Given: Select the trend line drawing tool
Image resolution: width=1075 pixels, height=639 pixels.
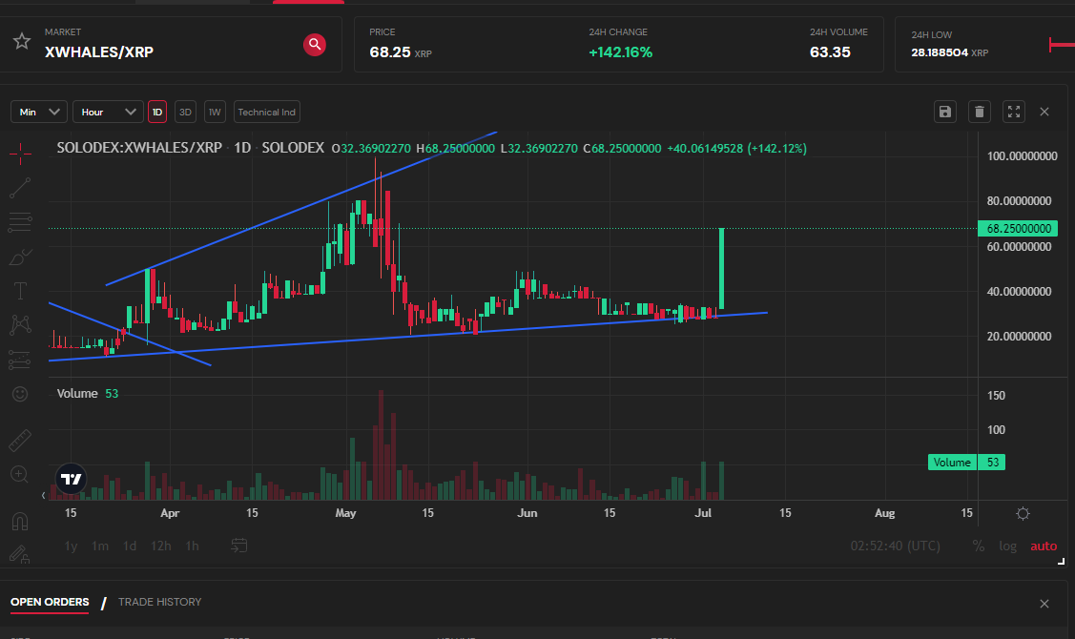Looking at the screenshot, I should [x=21, y=188].
